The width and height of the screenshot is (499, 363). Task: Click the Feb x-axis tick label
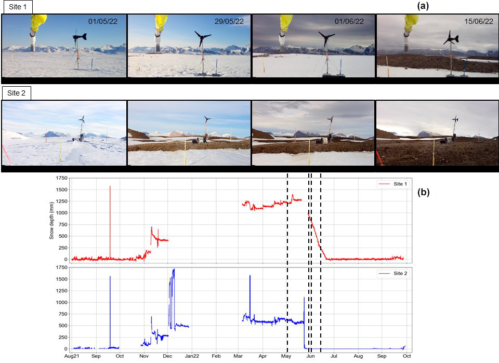(x=216, y=356)
